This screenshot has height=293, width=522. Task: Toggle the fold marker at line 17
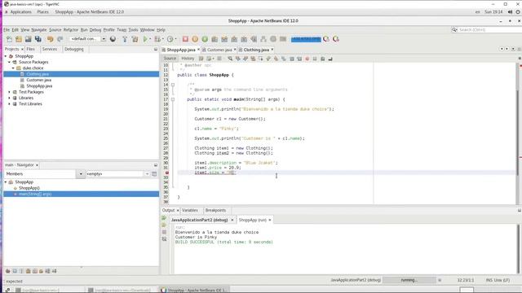tap(173, 99)
